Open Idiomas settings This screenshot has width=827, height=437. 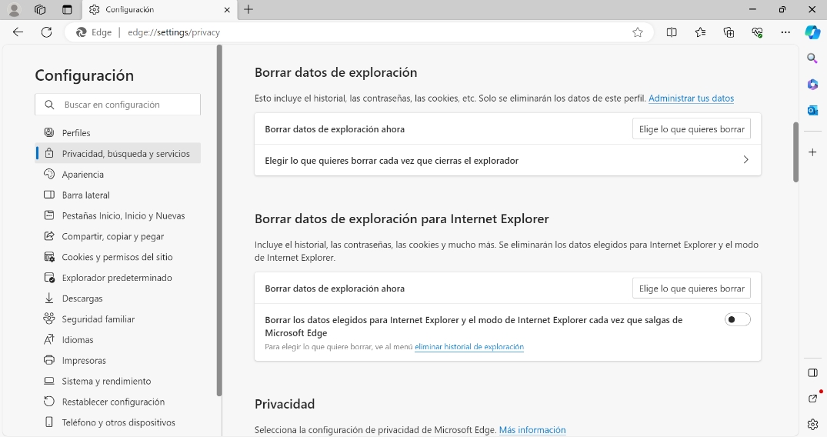point(118,340)
